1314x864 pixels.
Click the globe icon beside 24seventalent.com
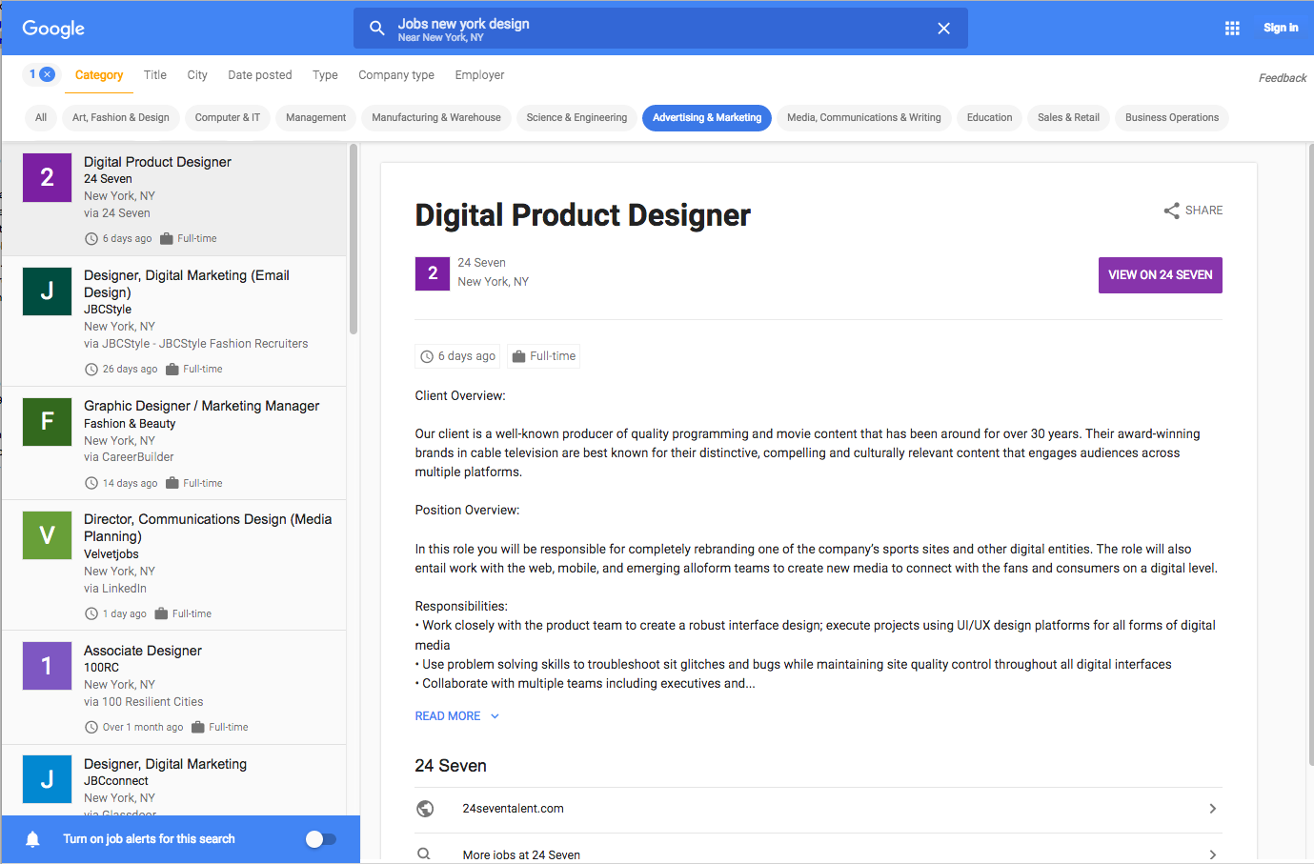425,809
